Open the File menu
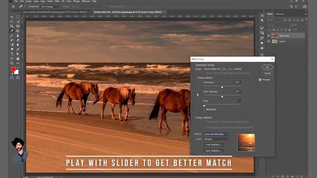317x178 pixels. click(16, 1)
